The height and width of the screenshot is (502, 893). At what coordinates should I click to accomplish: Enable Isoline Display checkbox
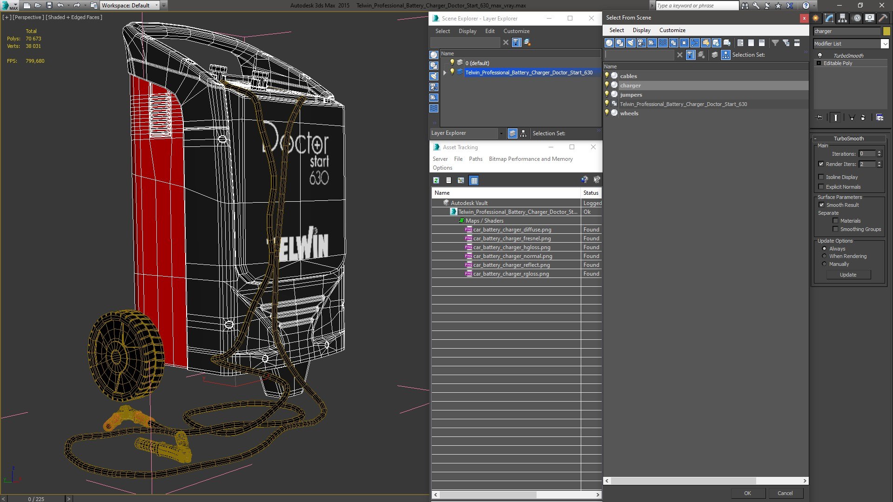click(821, 177)
